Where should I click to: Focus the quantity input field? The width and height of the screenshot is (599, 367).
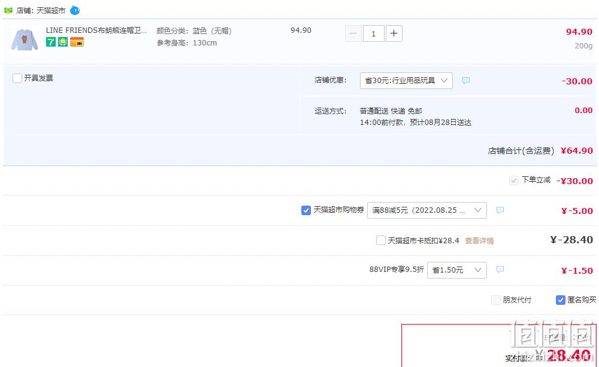pos(373,33)
